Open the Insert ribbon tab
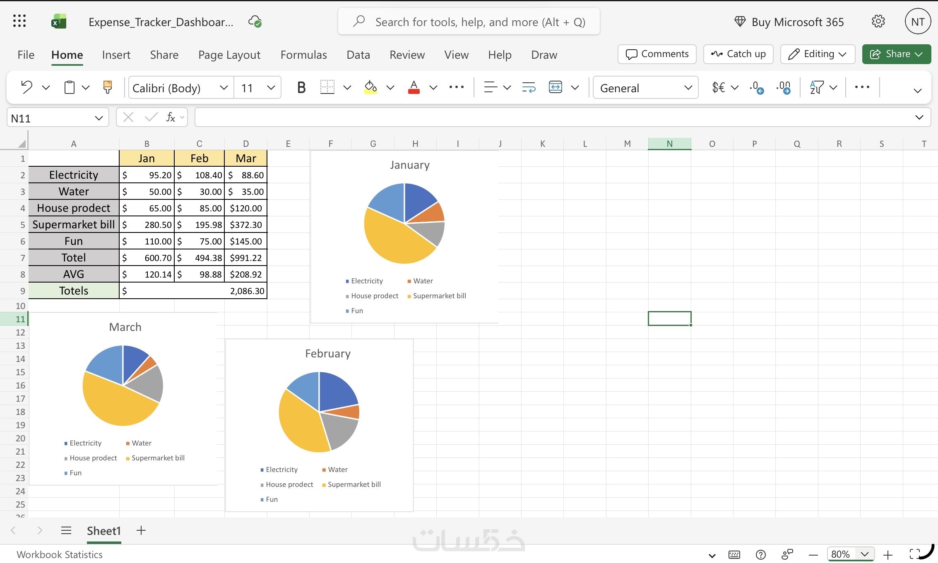The width and height of the screenshot is (938, 563). click(116, 55)
